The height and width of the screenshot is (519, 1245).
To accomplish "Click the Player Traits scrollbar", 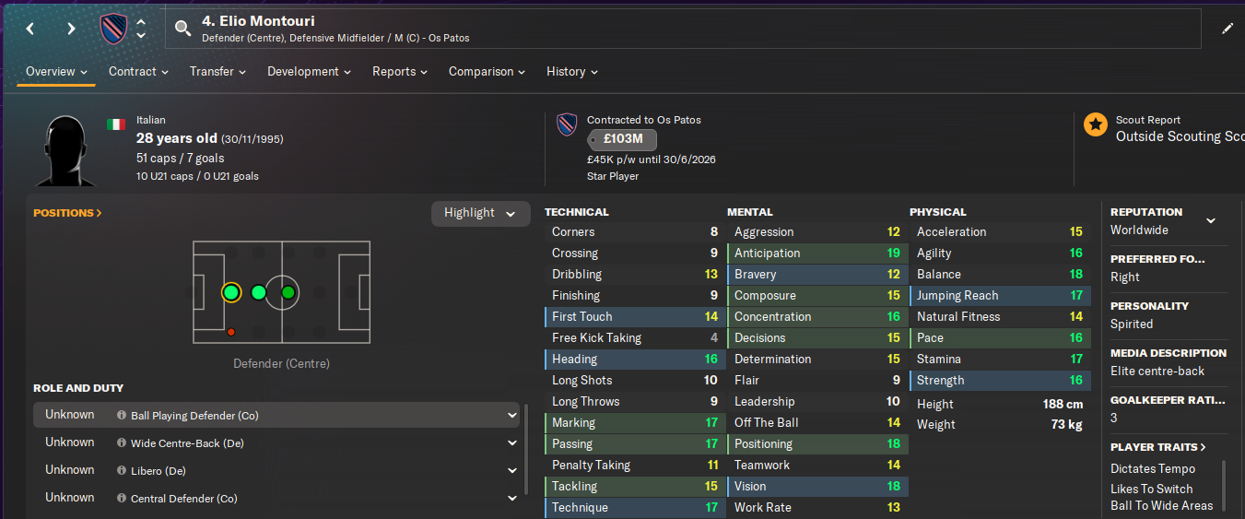I will [1223, 484].
